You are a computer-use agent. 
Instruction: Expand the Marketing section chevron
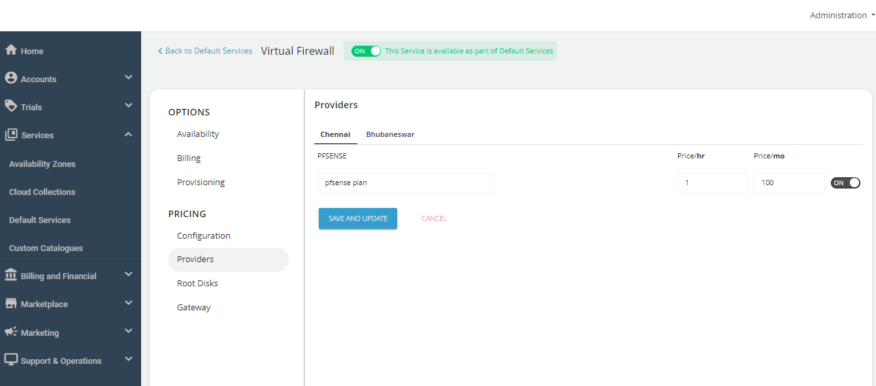pos(128,331)
